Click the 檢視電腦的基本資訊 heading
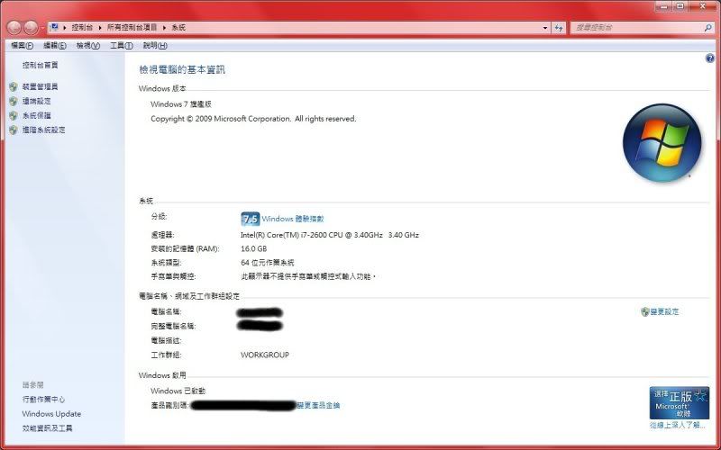The width and height of the screenshot is (721, 450). 182,70
